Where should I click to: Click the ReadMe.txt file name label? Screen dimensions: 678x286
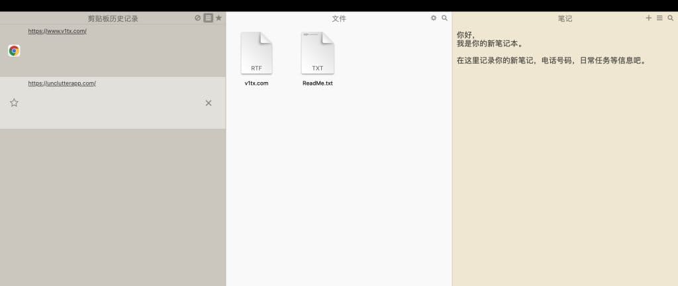point(318,83)
